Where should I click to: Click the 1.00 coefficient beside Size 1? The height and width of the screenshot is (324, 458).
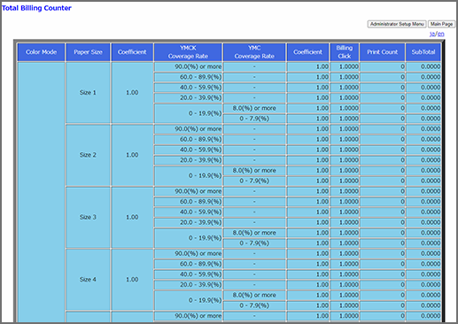point(132,93)
